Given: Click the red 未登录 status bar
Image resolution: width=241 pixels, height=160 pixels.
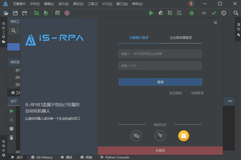Looking at the screenshot, I should tap(160, 150).
